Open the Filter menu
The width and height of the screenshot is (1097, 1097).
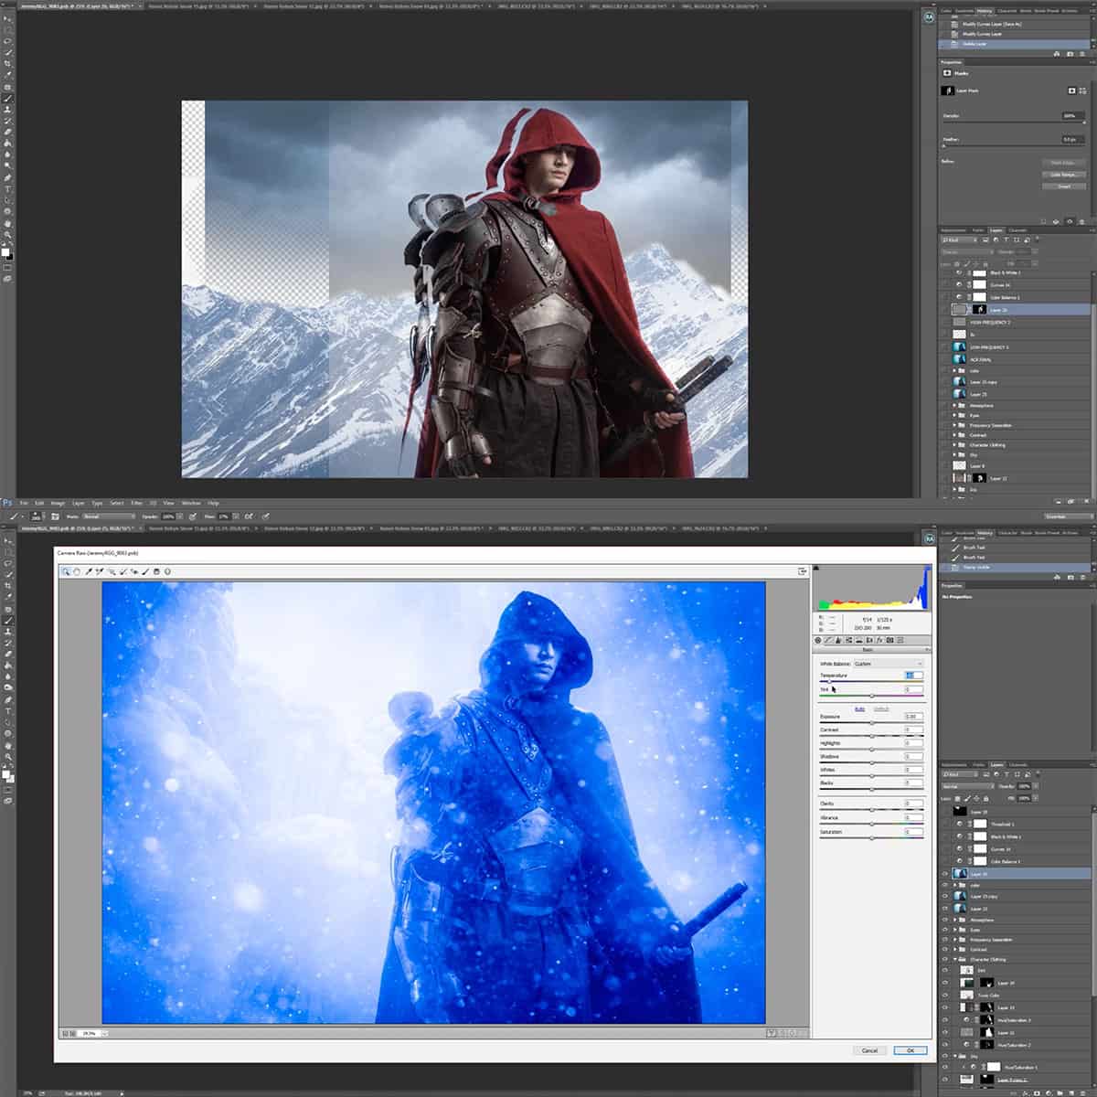[x=137, y=502]
